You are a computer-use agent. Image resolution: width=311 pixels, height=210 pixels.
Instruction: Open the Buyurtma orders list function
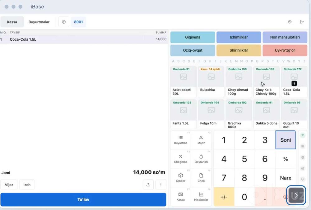(x=180, y=140)
